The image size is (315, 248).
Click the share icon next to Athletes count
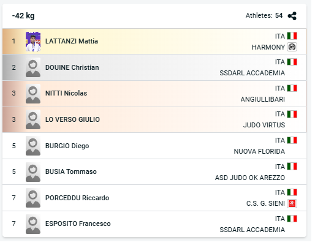click(292, 16)
